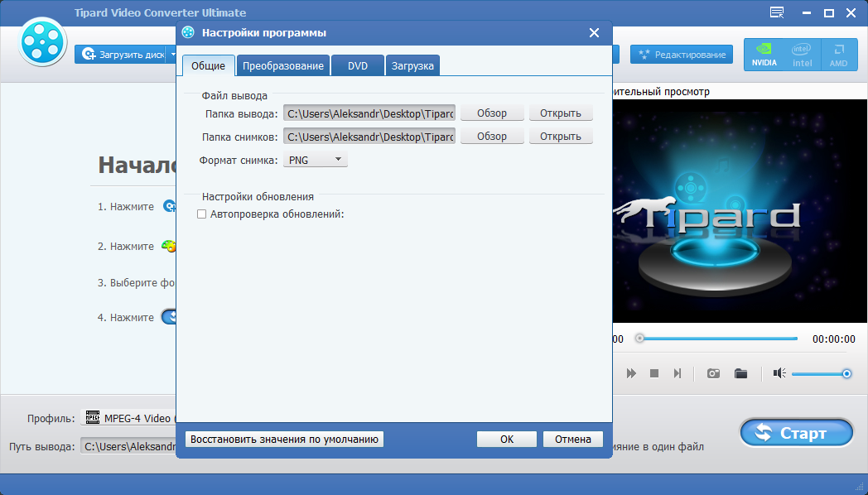
Task: Switch to the Загрузка tab
Action: point(412,66)
